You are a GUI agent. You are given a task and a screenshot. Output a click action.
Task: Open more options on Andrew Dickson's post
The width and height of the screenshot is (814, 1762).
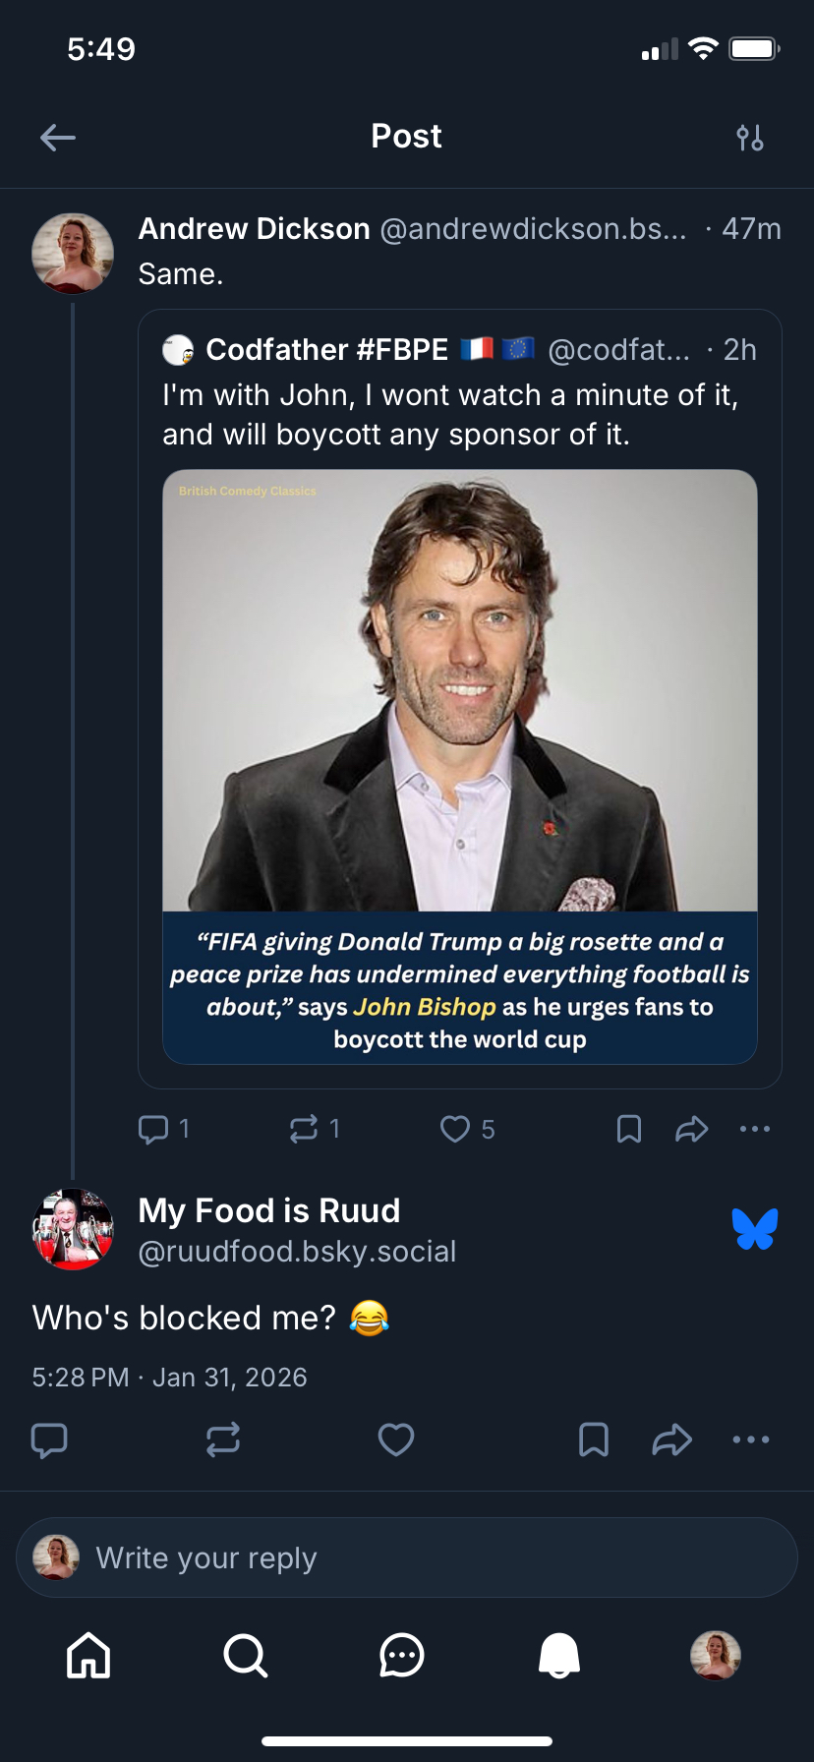755,1129
